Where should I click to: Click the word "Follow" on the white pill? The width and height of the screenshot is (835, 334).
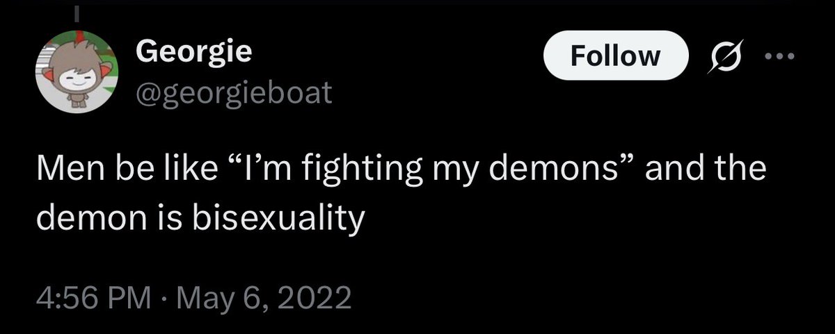click(x=615, y=56)
